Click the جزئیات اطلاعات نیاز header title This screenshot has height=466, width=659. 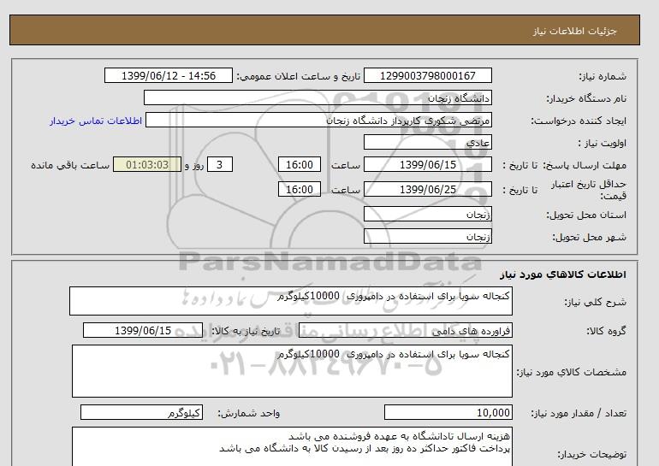point(574,32)
